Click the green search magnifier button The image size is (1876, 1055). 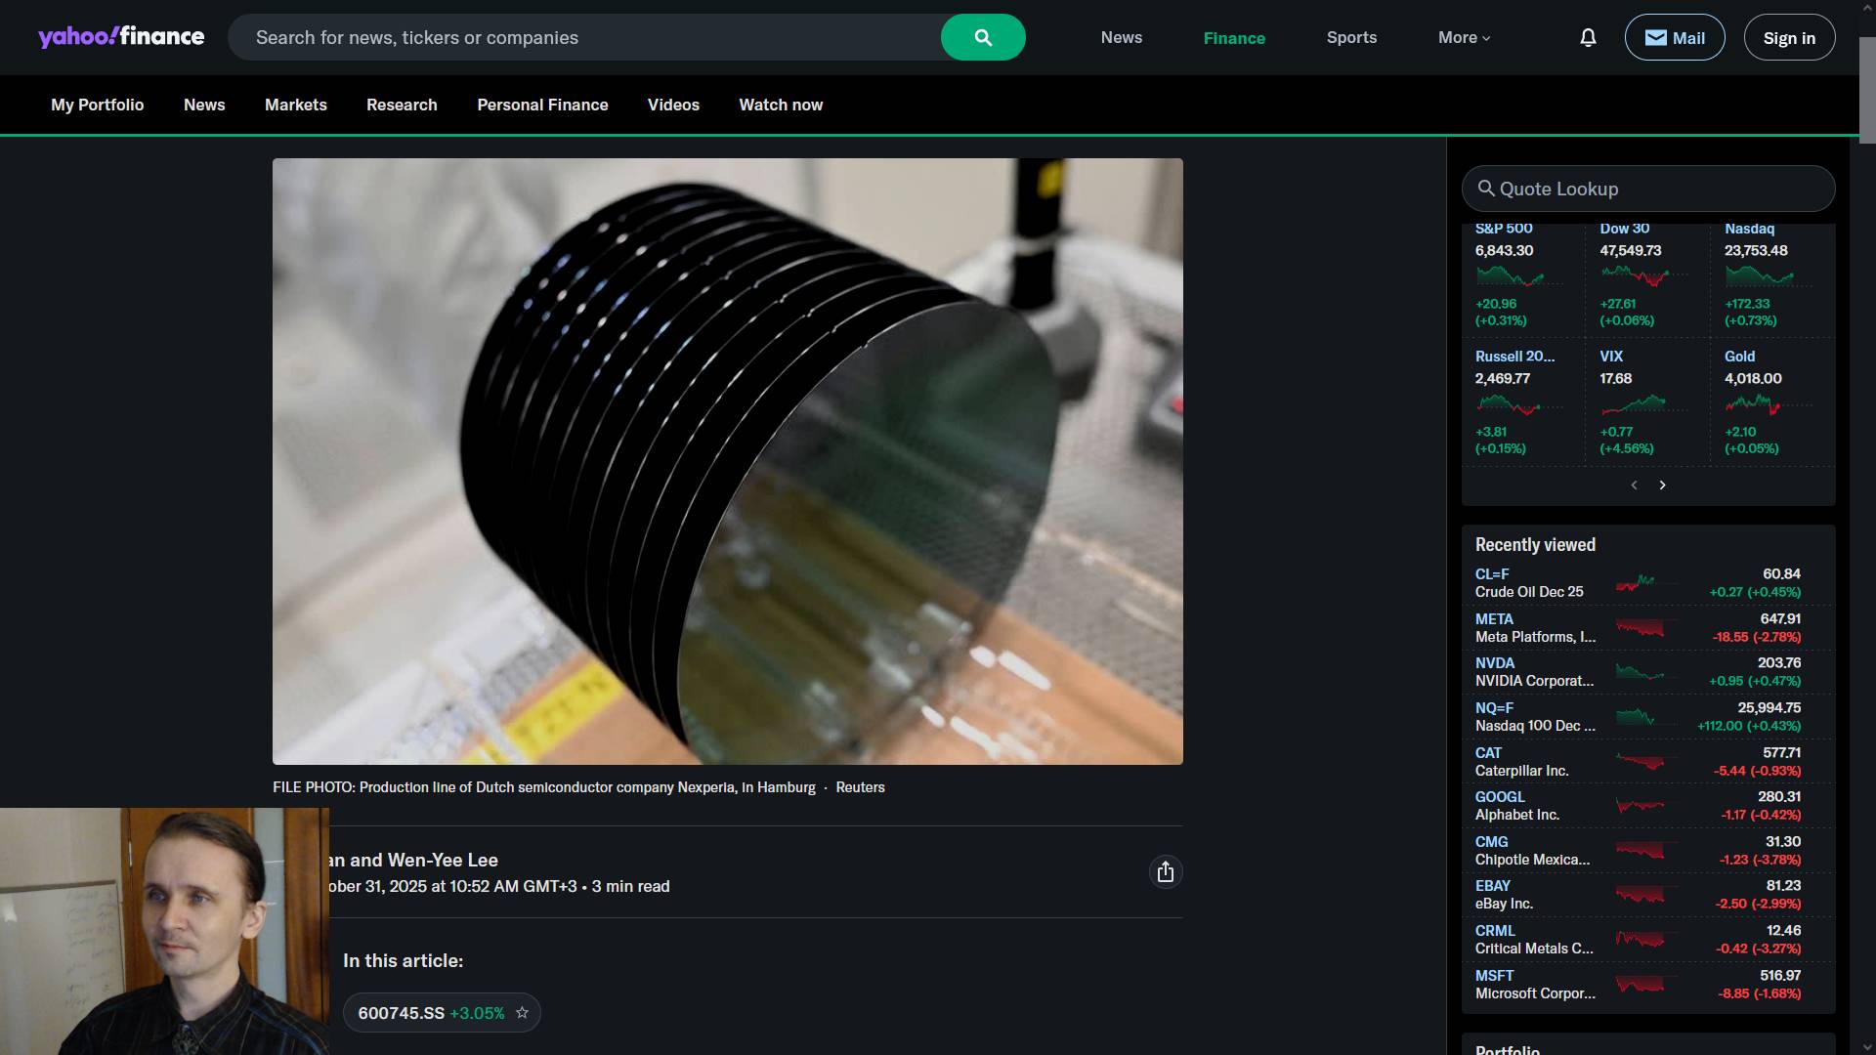(983, 38)
